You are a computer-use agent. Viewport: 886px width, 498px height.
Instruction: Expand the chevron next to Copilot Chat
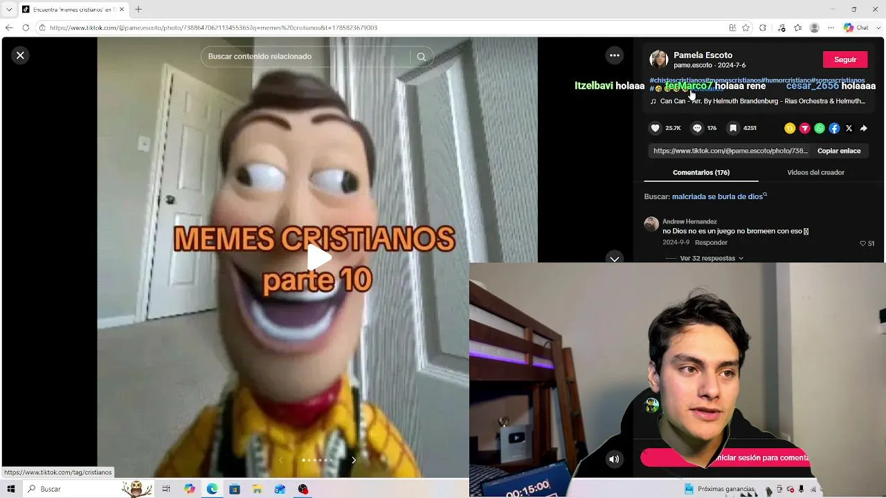(x=877, y=28)
